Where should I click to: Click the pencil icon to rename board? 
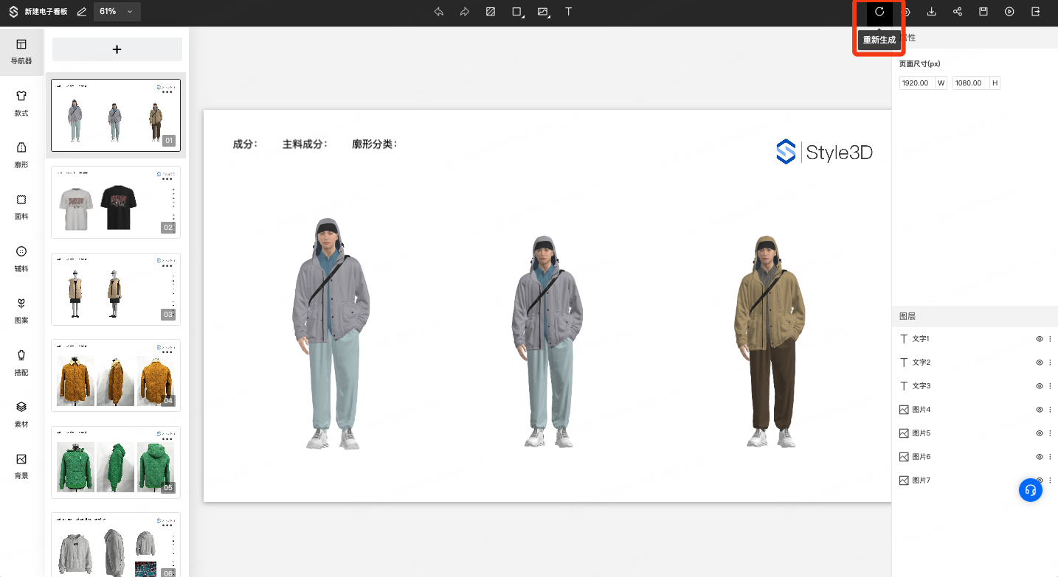point(81,12)
